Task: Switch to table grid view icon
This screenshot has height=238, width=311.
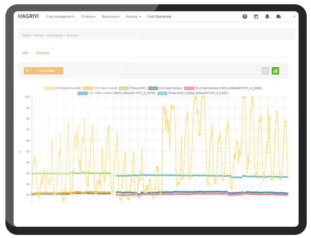Action: pos(265,71)
